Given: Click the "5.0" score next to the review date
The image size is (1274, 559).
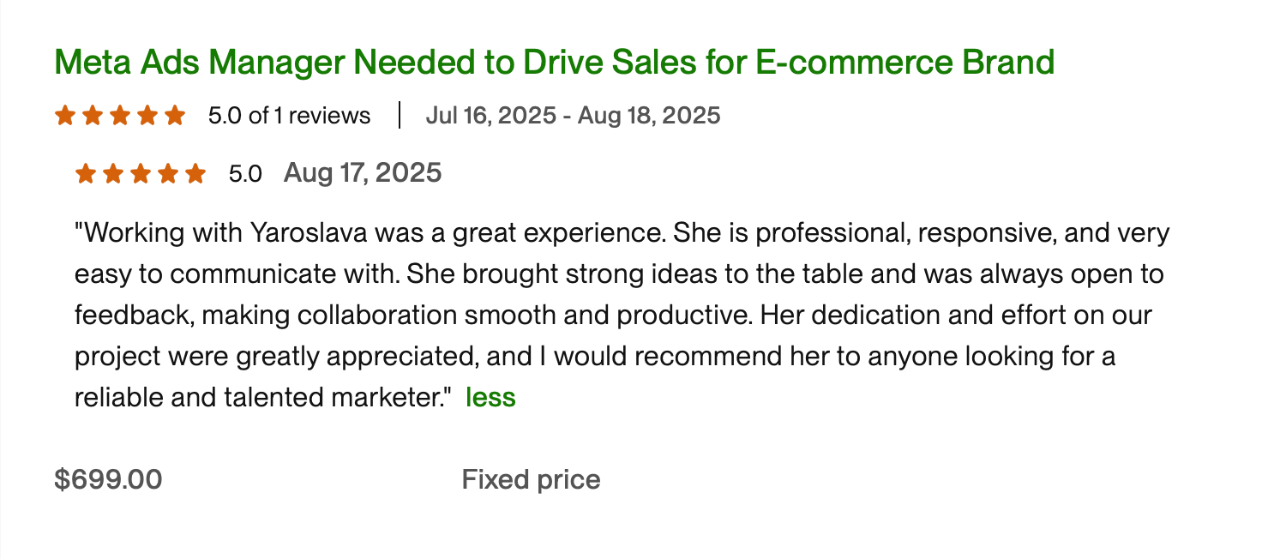Looking at the screenshot, I should (x=245, y=174).
